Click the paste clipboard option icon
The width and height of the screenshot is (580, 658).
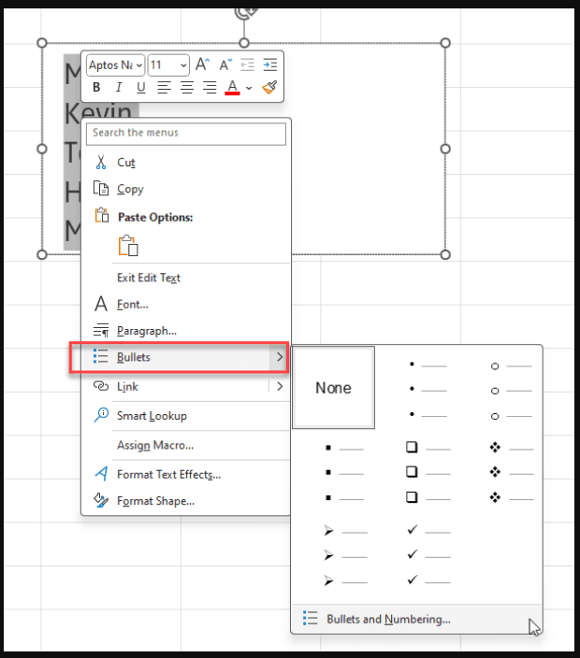[128, 246]
